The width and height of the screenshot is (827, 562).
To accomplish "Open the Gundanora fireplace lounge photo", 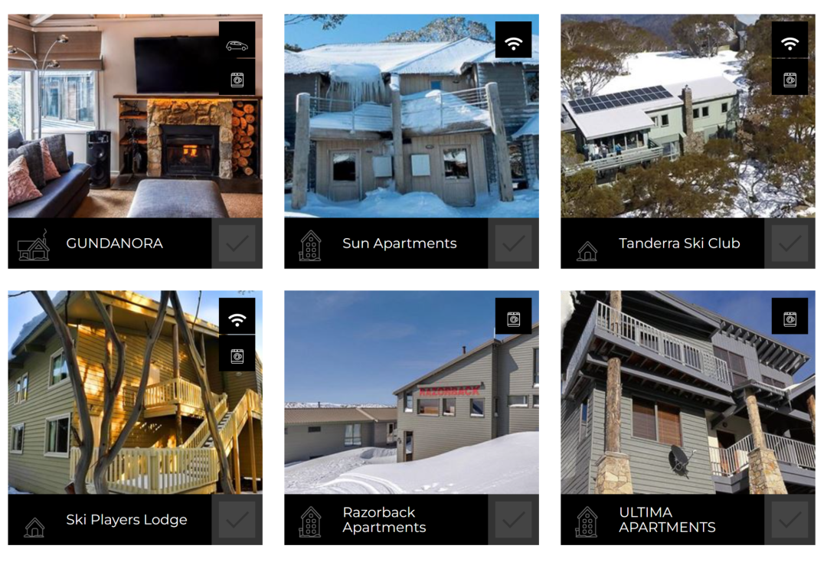I will pos(135,116).
